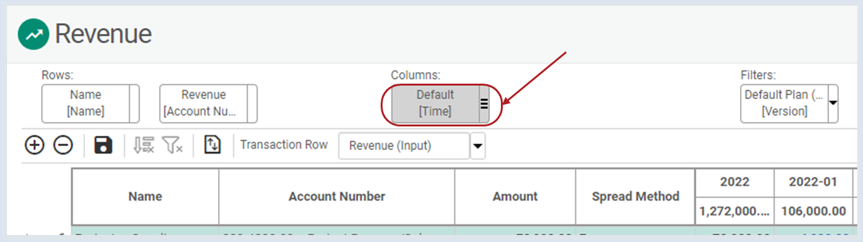
Task: Clear filters with the funnel-x icon
Action: point(172,145)
